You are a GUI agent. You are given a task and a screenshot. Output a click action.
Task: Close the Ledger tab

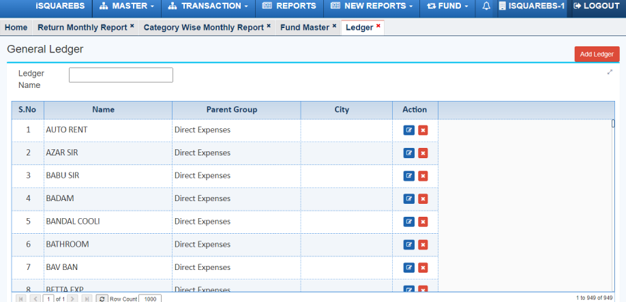[x=378, y=27]
